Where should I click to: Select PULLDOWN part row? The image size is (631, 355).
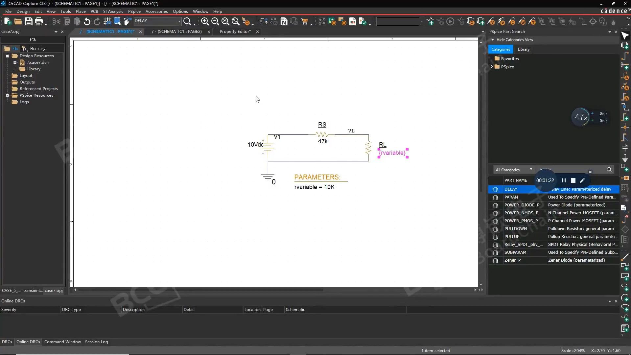pyautogui.click(x=554, y=229)
